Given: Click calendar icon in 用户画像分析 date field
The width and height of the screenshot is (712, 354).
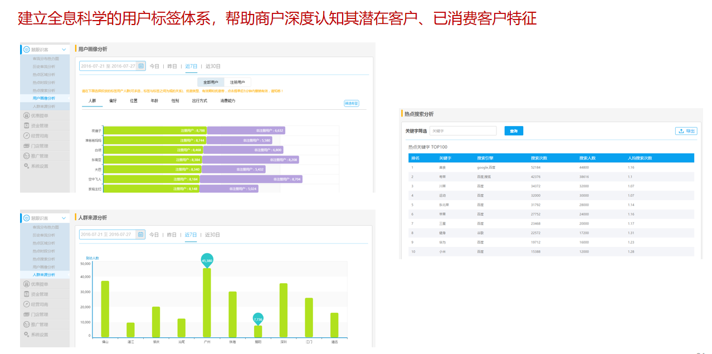Looking at the screenshot, I should click(141, 66).
